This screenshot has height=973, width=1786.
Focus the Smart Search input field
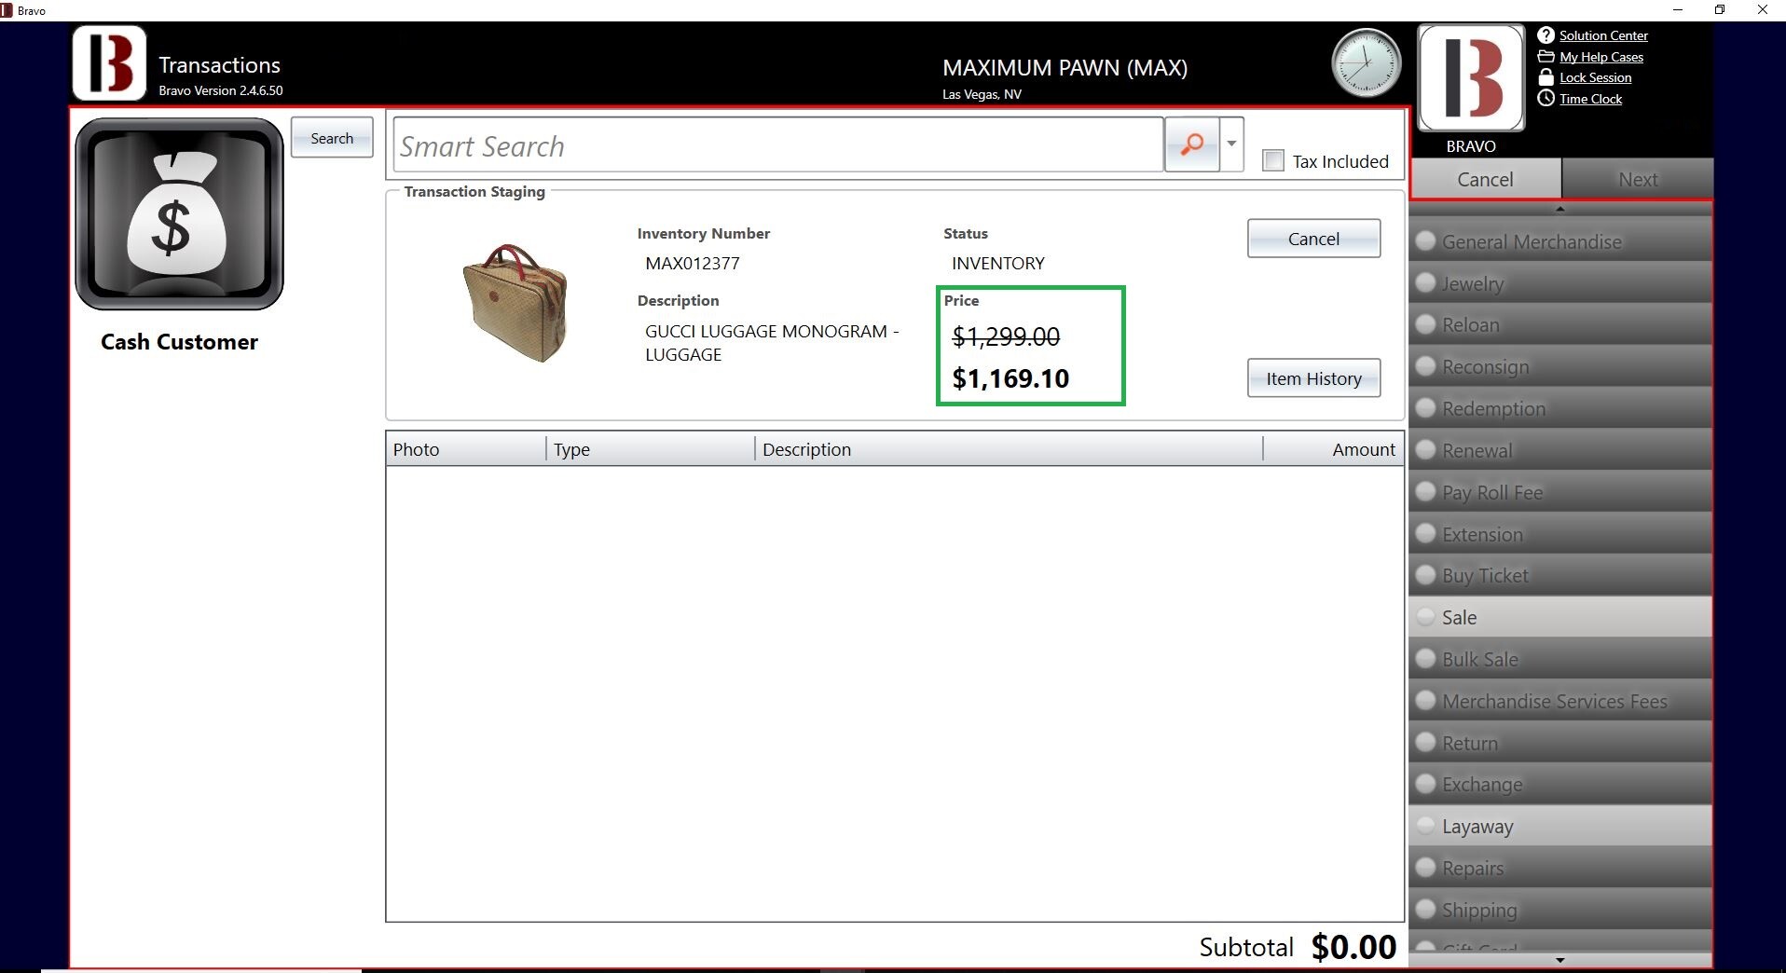pyautogui.click(x=778, y=145)
